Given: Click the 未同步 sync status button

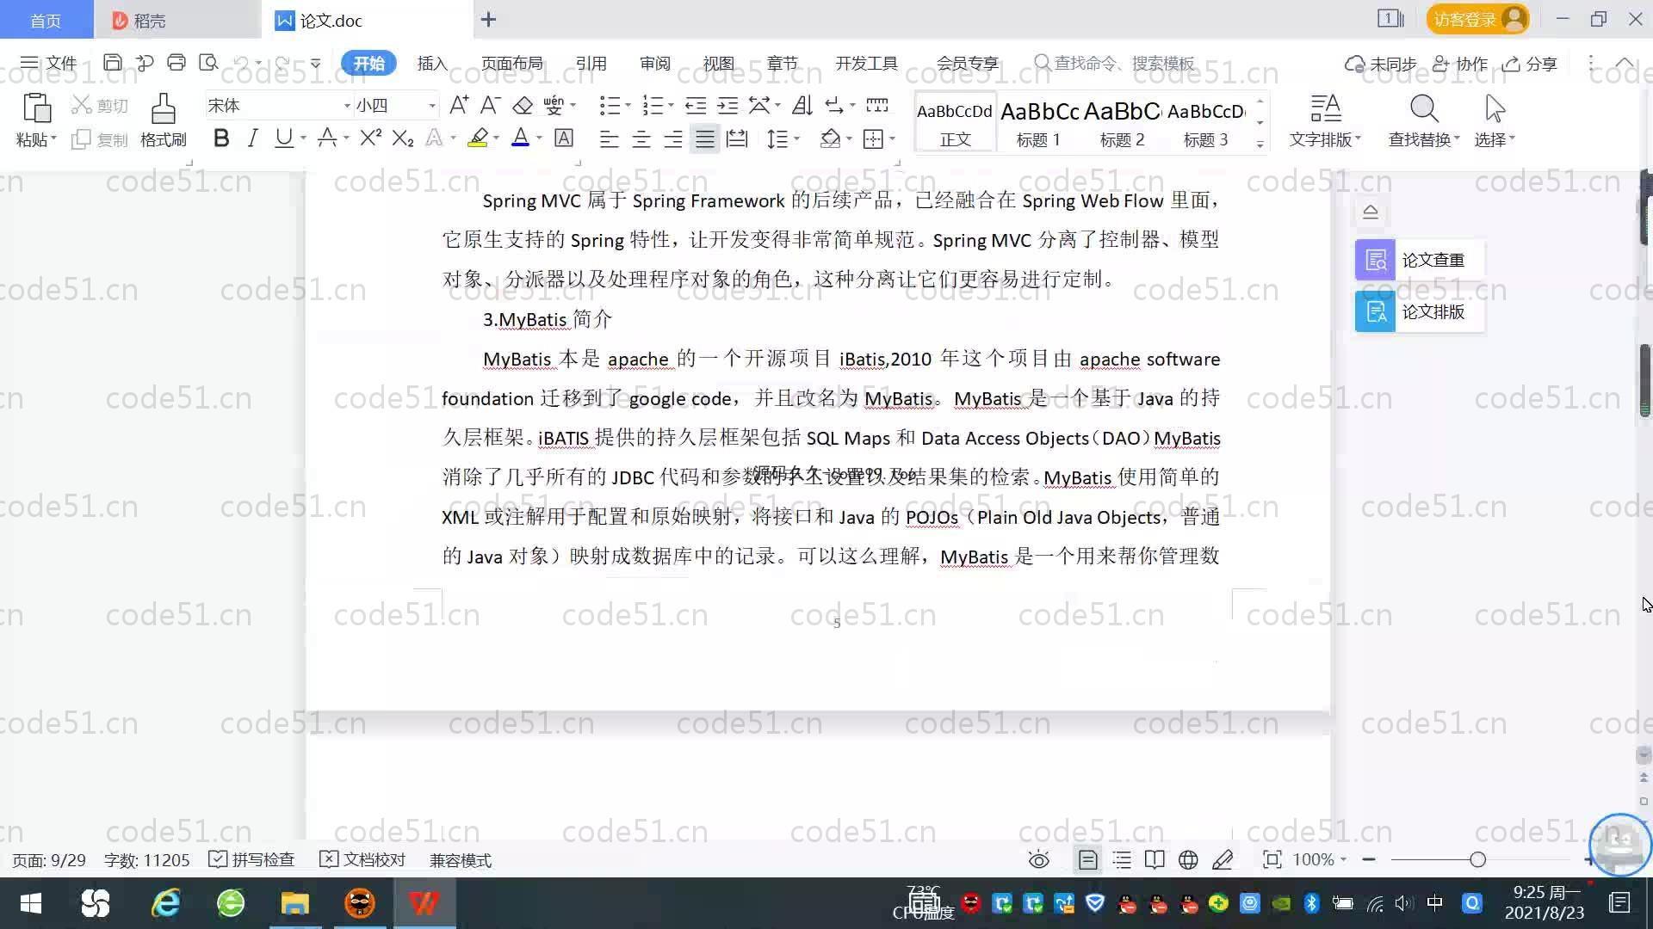Looking at the screenshot, I should 1381,64.
